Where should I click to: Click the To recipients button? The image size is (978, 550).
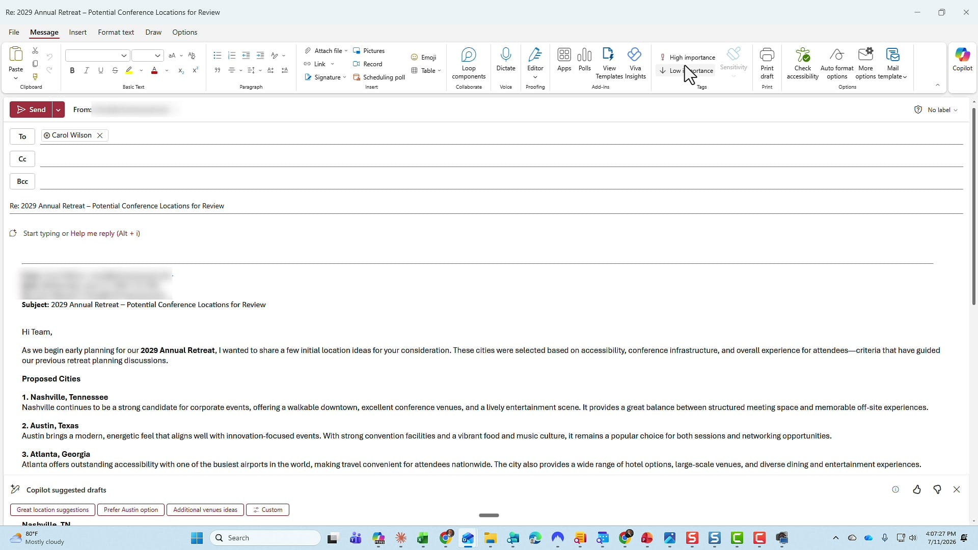(x=22, y=136)
